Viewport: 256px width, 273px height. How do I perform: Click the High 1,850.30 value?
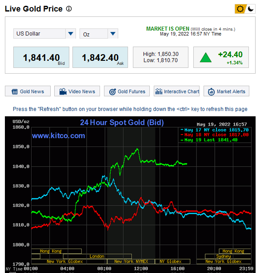tap(161, 54)
